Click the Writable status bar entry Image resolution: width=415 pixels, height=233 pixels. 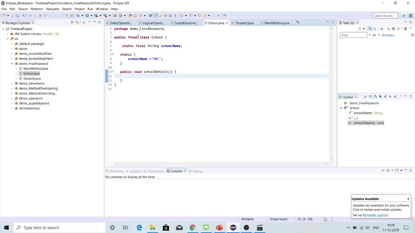247,219
